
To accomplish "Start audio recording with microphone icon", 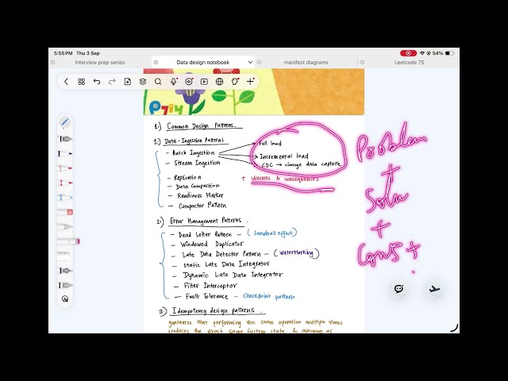I will 174,82.
